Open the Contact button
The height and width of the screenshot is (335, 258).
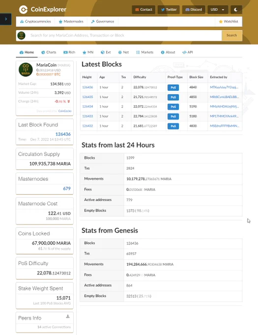[x=143, y=10]
